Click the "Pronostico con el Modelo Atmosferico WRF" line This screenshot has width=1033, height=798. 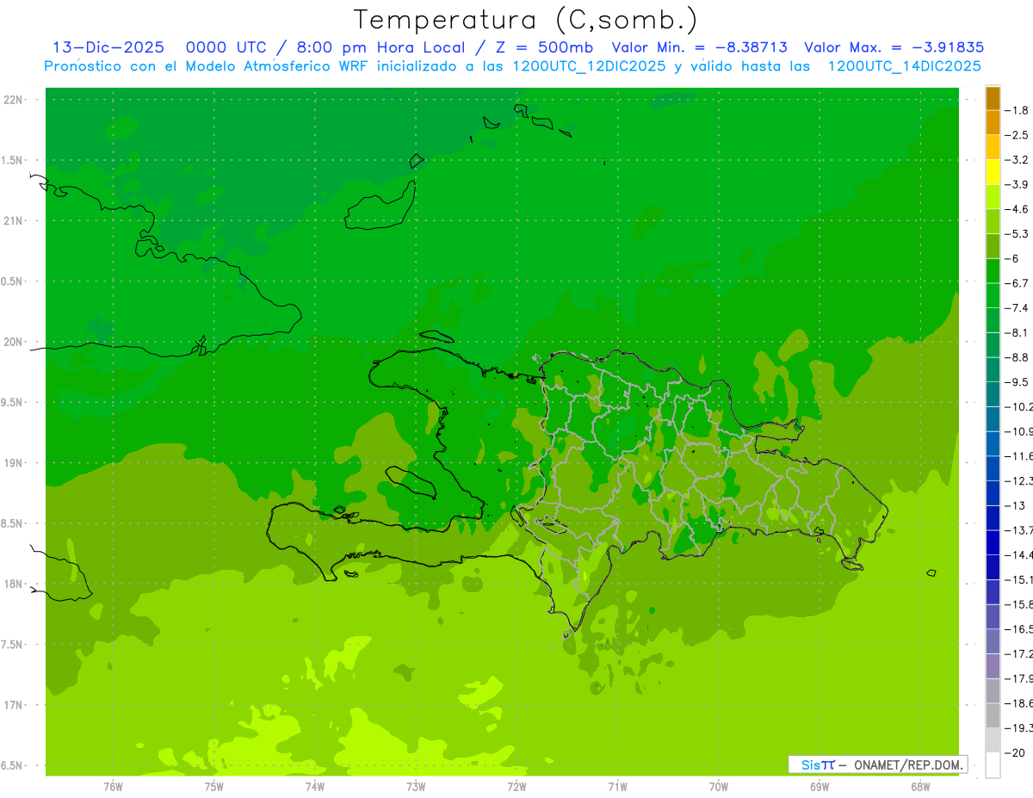[512, 66]
